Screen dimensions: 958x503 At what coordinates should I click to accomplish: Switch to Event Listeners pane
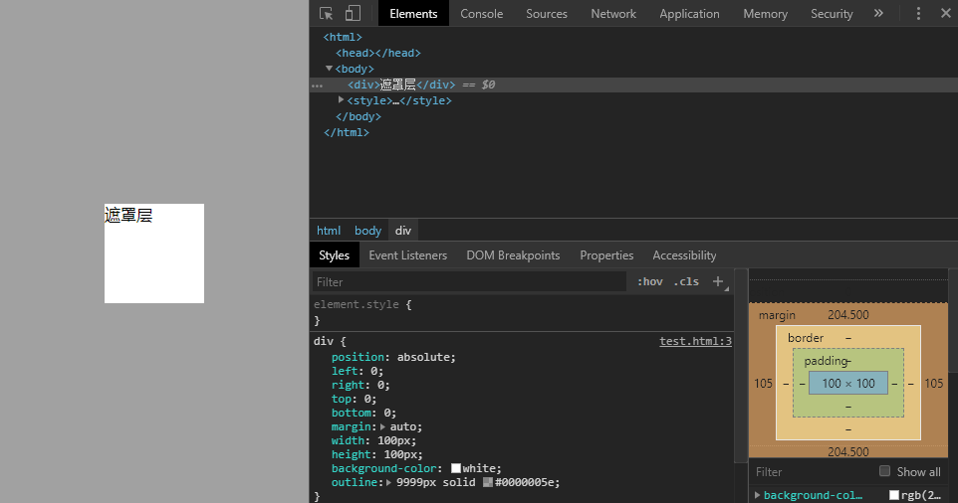tap(408, 255)
